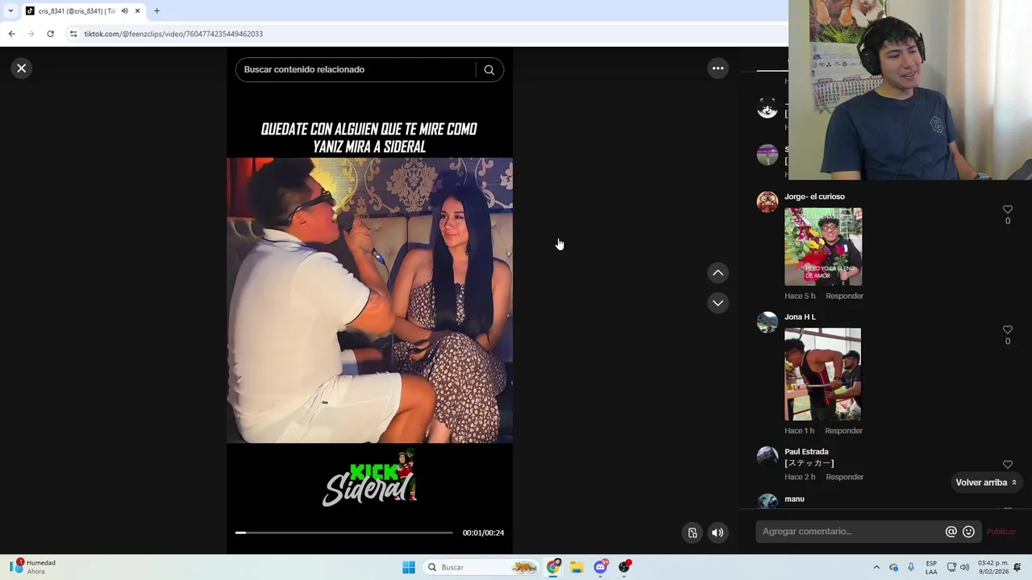The width and height of the screenshot is (1032, 580).
Task: Open Discord from the taskbar
Action: click(600, 567)
